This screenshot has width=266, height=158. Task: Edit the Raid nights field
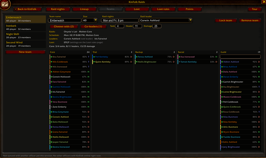(120, 21)
